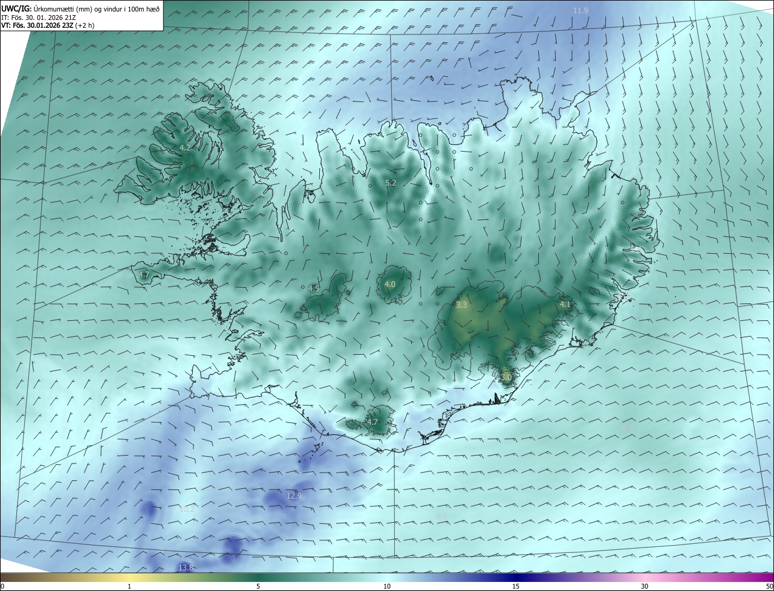
Task: Select the 4.5 value label beside Langjökull glacier
Action: coord(314,288)
